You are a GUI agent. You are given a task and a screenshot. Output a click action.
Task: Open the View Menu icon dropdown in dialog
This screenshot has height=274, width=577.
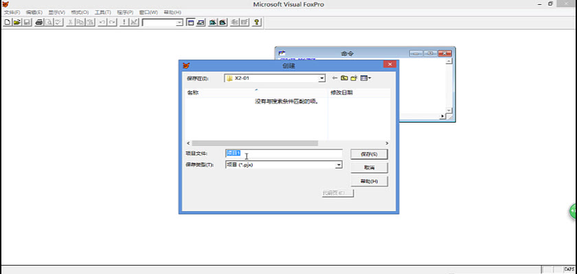coord(365,78)
